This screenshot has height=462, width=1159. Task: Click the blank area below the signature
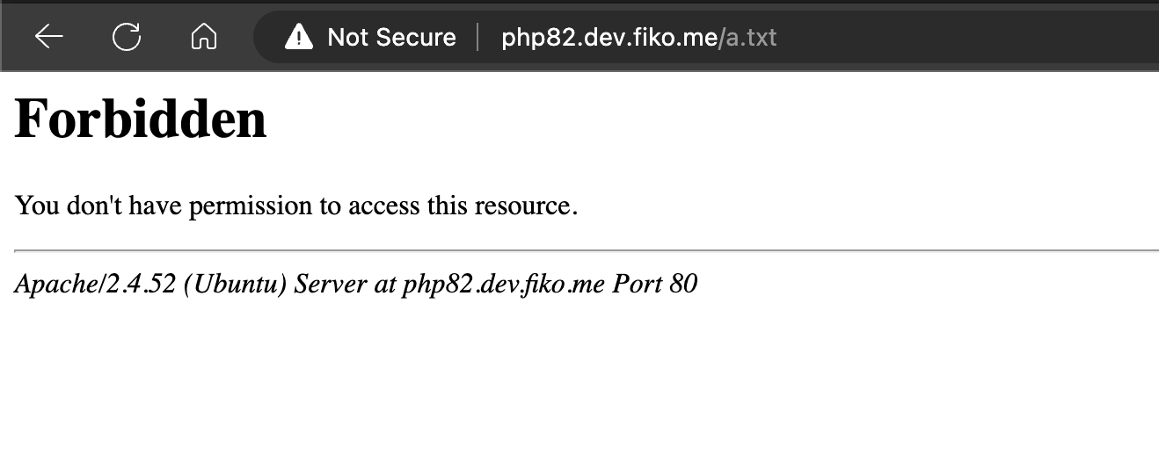(x=580, y=386)
